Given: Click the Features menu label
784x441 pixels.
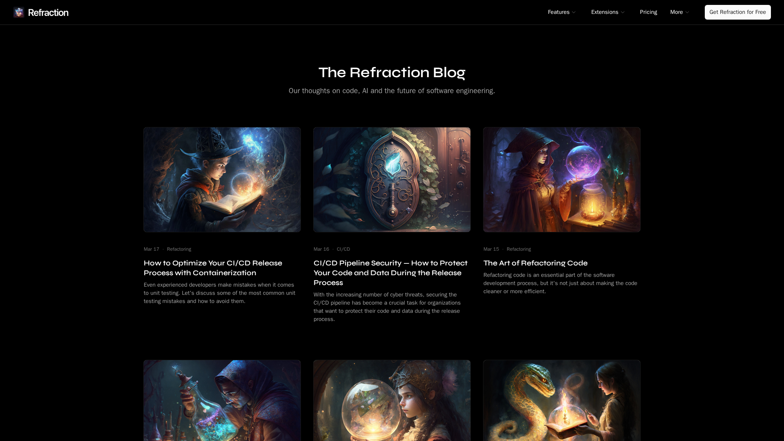Looking at the screenshot, I should [x=558, y=12].
